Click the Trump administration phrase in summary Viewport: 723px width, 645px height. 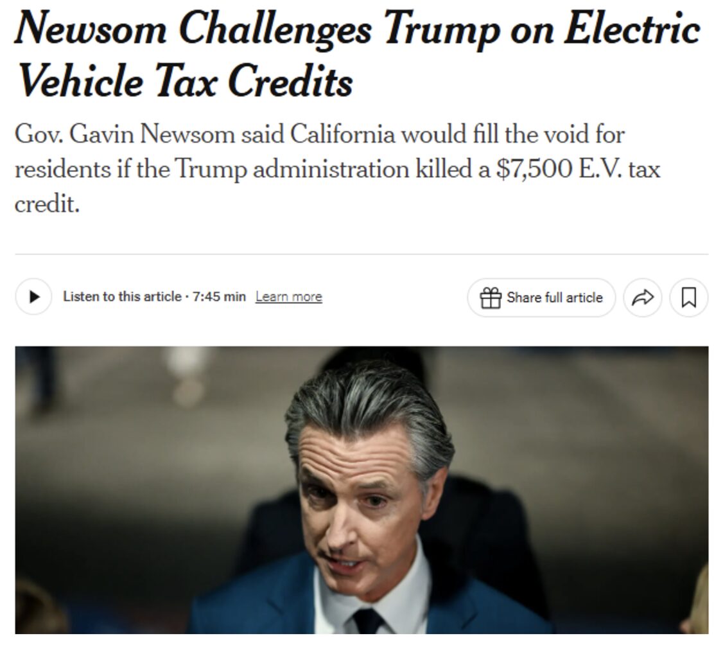tap(292, 169)
